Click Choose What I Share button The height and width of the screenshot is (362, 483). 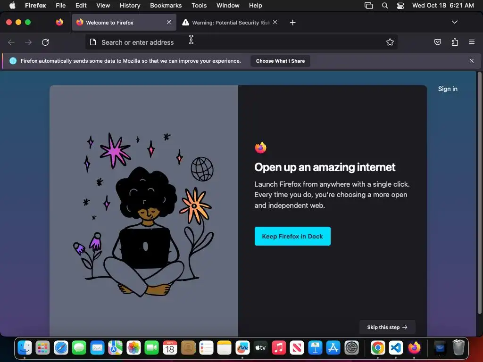point(280,61)
